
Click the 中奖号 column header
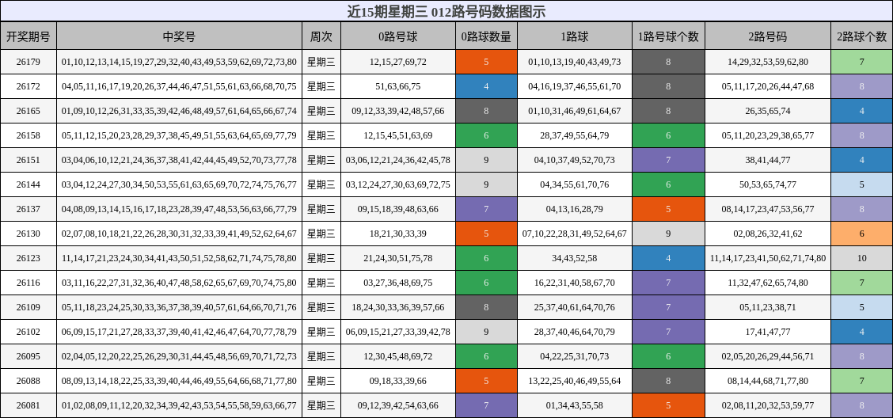pos(180,36)
